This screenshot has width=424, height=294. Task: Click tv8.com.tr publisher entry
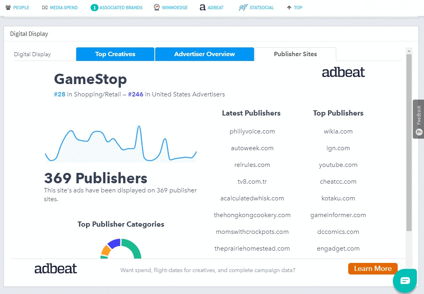(x=252, y=182)
